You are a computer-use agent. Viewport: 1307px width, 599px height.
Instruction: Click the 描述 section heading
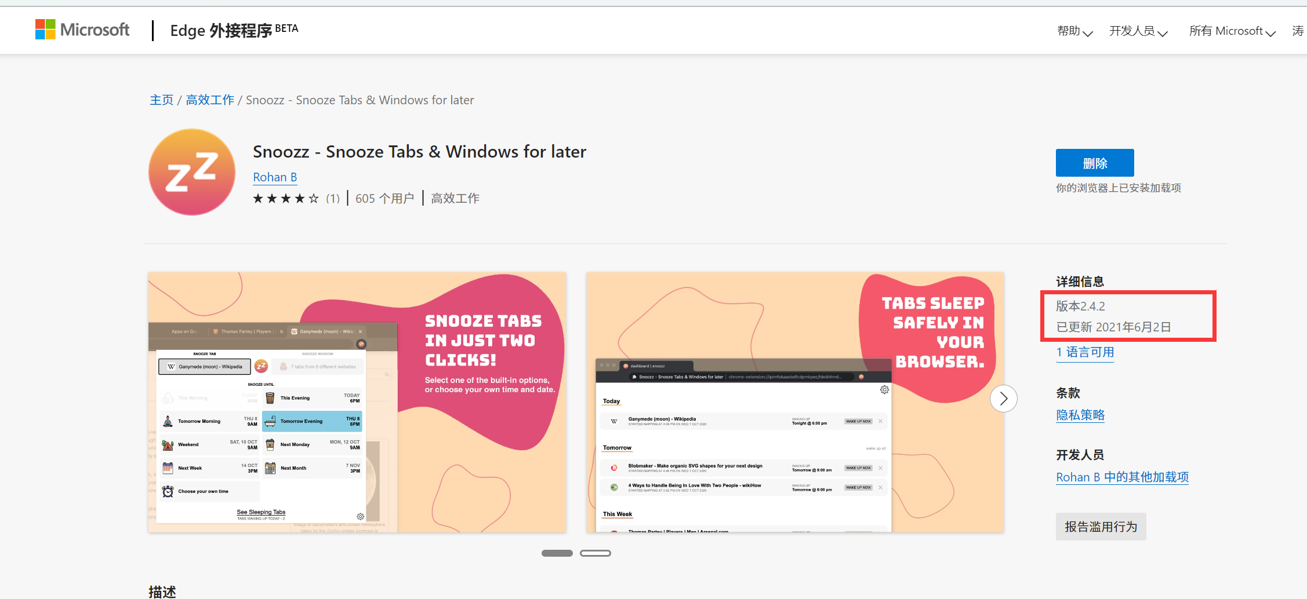(162, 591)
